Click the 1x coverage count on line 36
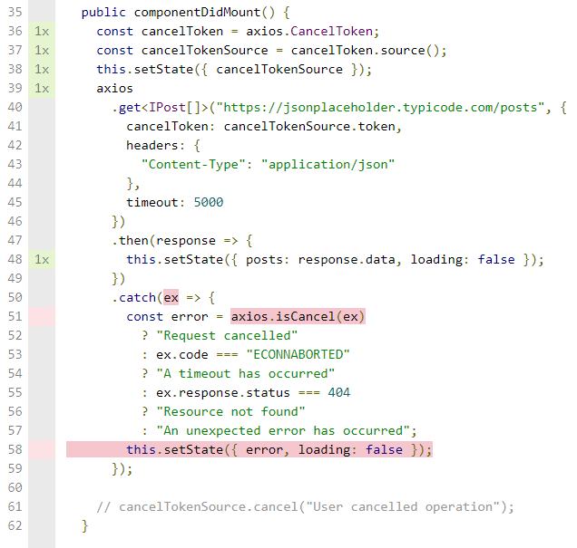 coord(42,32)
